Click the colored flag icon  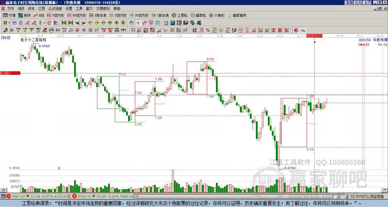point(56,23)
